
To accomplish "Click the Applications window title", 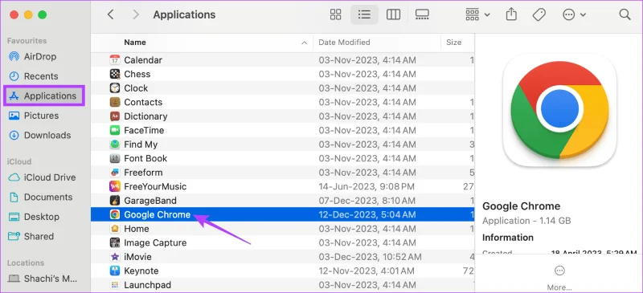I will tap(184, 14).
